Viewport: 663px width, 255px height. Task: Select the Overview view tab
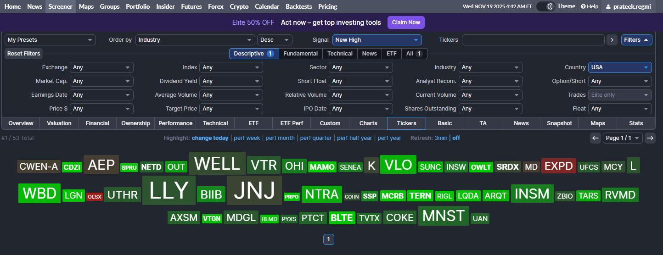[x=21, y=123]
